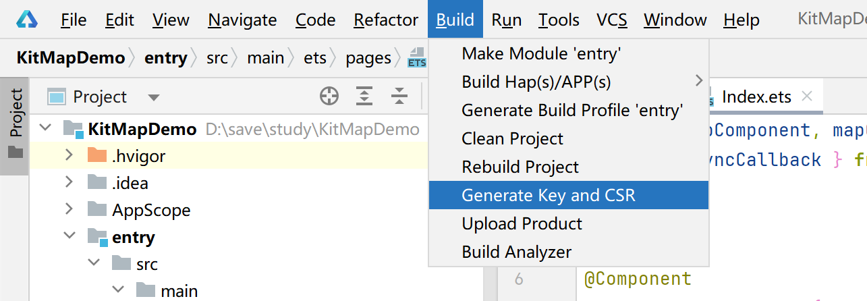Select the .hvigor folder icon
The image size is (867, 301).
coord(97,156)
